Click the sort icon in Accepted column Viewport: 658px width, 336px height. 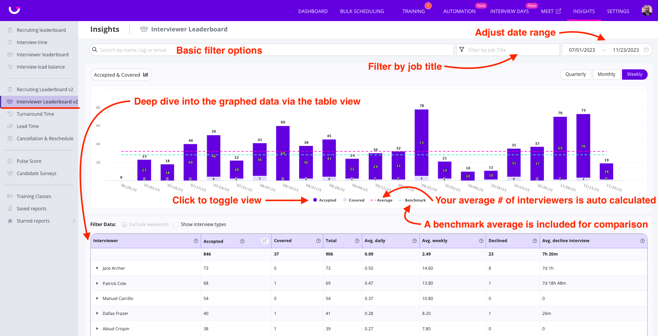(x=265, y=241)
